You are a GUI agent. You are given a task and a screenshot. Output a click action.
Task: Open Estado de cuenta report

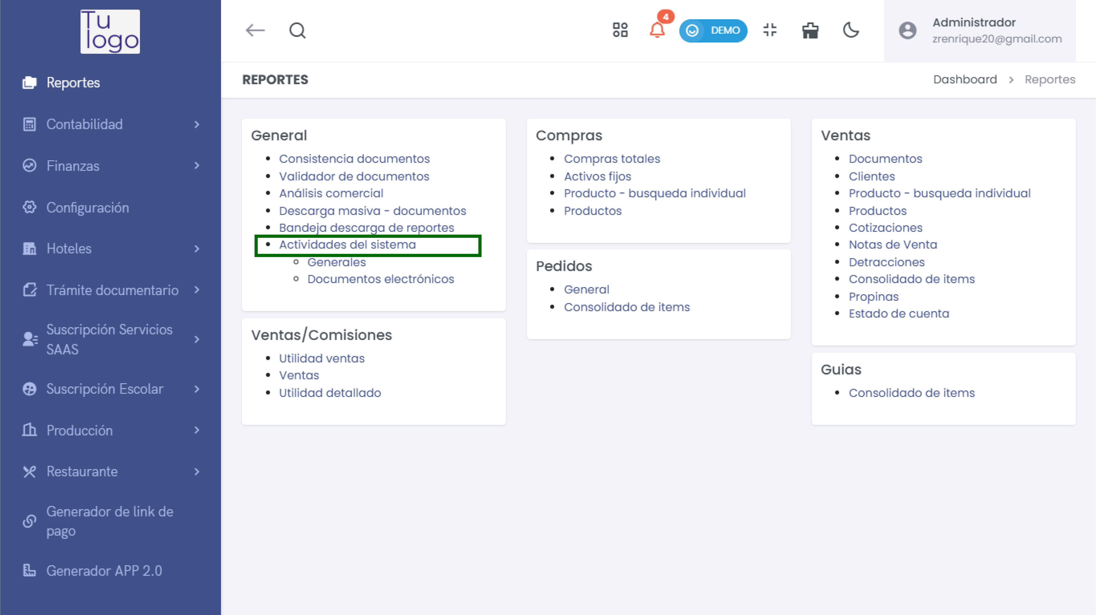[899, 314]
